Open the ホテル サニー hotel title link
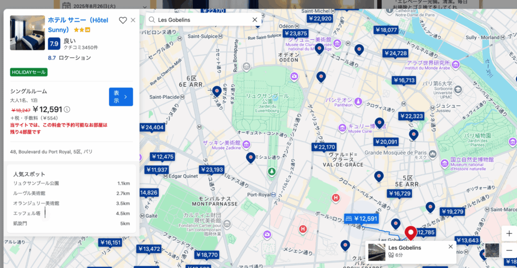The width and height of the screenshot is (517, 268). pos(78,25)
